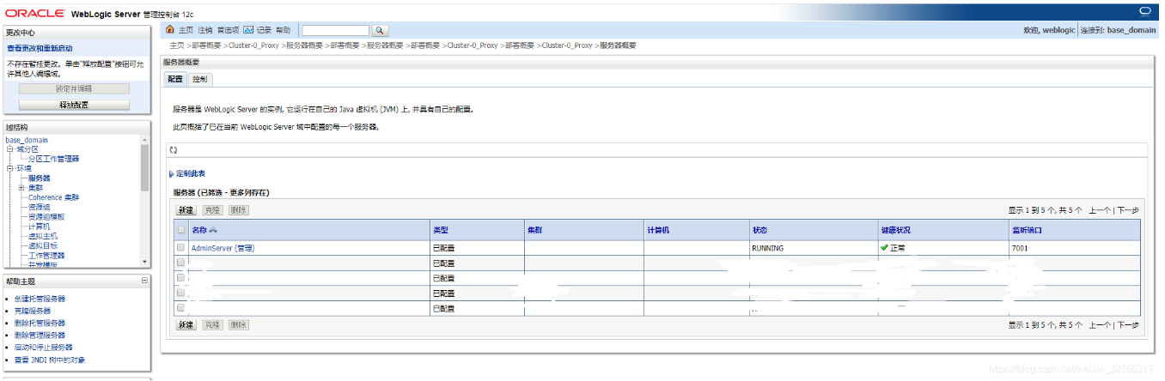Select 虚拟主机 in the tree
Viewport: 1165px width, 381px height.
click(43, 236)
